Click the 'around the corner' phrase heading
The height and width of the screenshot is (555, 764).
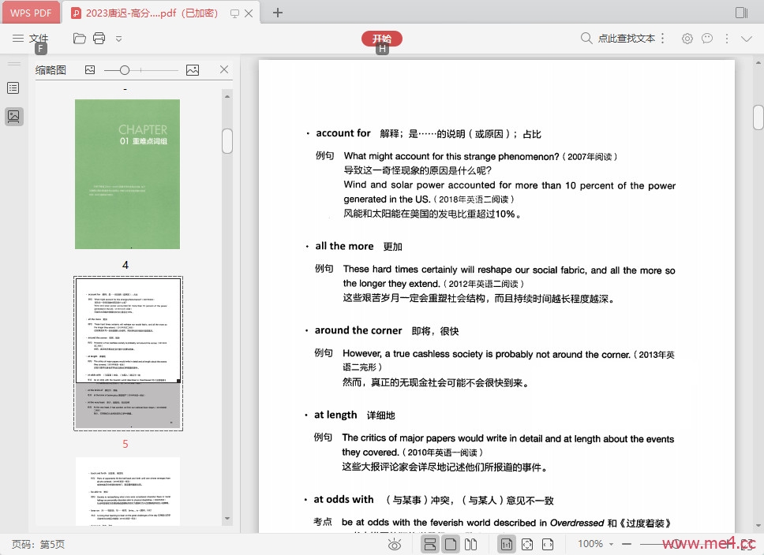[358, 330]
